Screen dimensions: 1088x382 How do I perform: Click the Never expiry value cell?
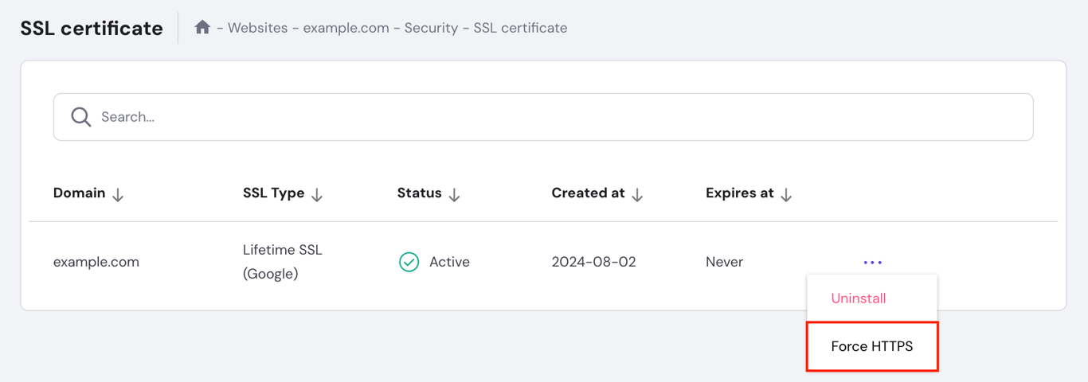(x=724, y=262)
